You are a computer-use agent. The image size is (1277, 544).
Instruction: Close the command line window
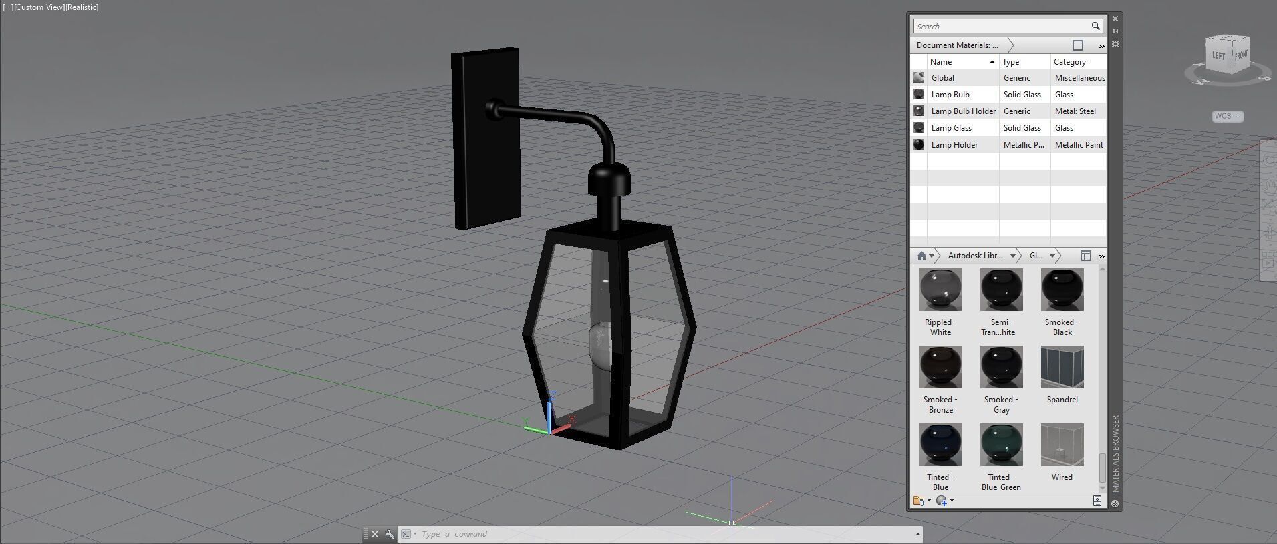coord(375,534)
